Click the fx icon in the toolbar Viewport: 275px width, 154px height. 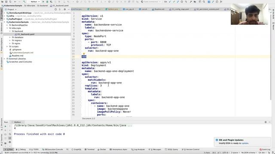(221, 2)
